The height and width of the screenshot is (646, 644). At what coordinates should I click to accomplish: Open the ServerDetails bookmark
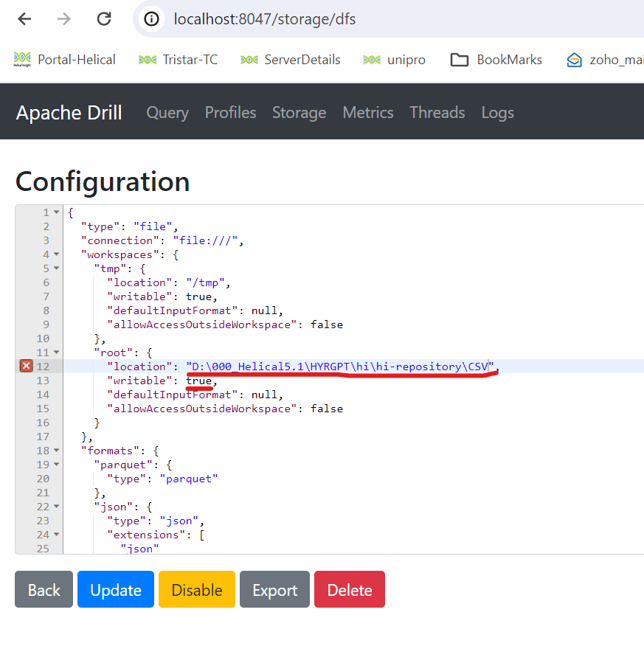291,60
